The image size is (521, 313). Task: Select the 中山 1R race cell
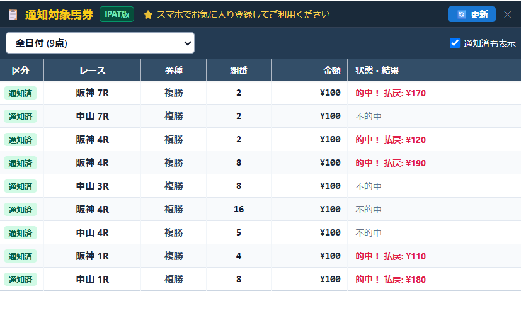pyautogui.click(x=93, y=280)
